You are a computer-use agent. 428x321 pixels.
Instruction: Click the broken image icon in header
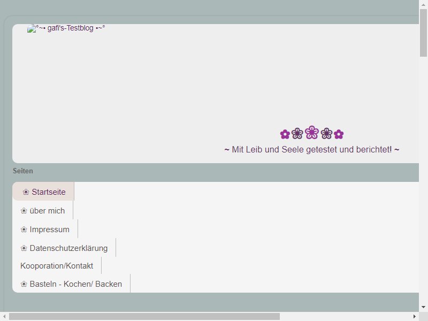pyautogui.click(x=32, y=29)
